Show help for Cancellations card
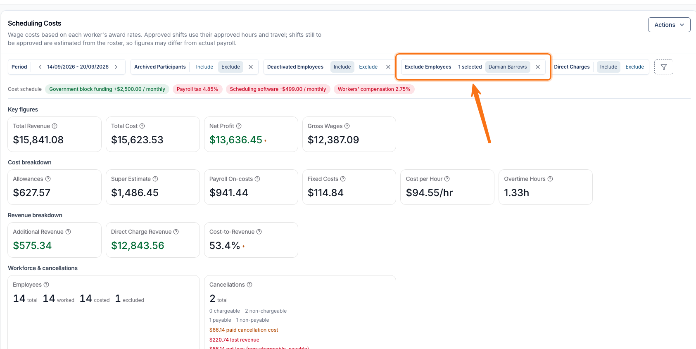 [249, 285]
